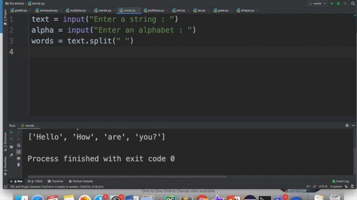This screenshot has width=357, height=200.
Task: Click the IDE update notification message
Action: tap(57, 187)
